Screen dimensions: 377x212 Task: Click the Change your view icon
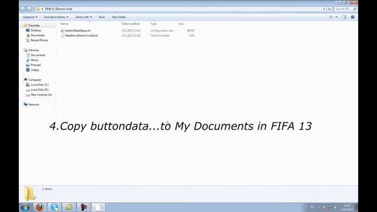[331, 17]
